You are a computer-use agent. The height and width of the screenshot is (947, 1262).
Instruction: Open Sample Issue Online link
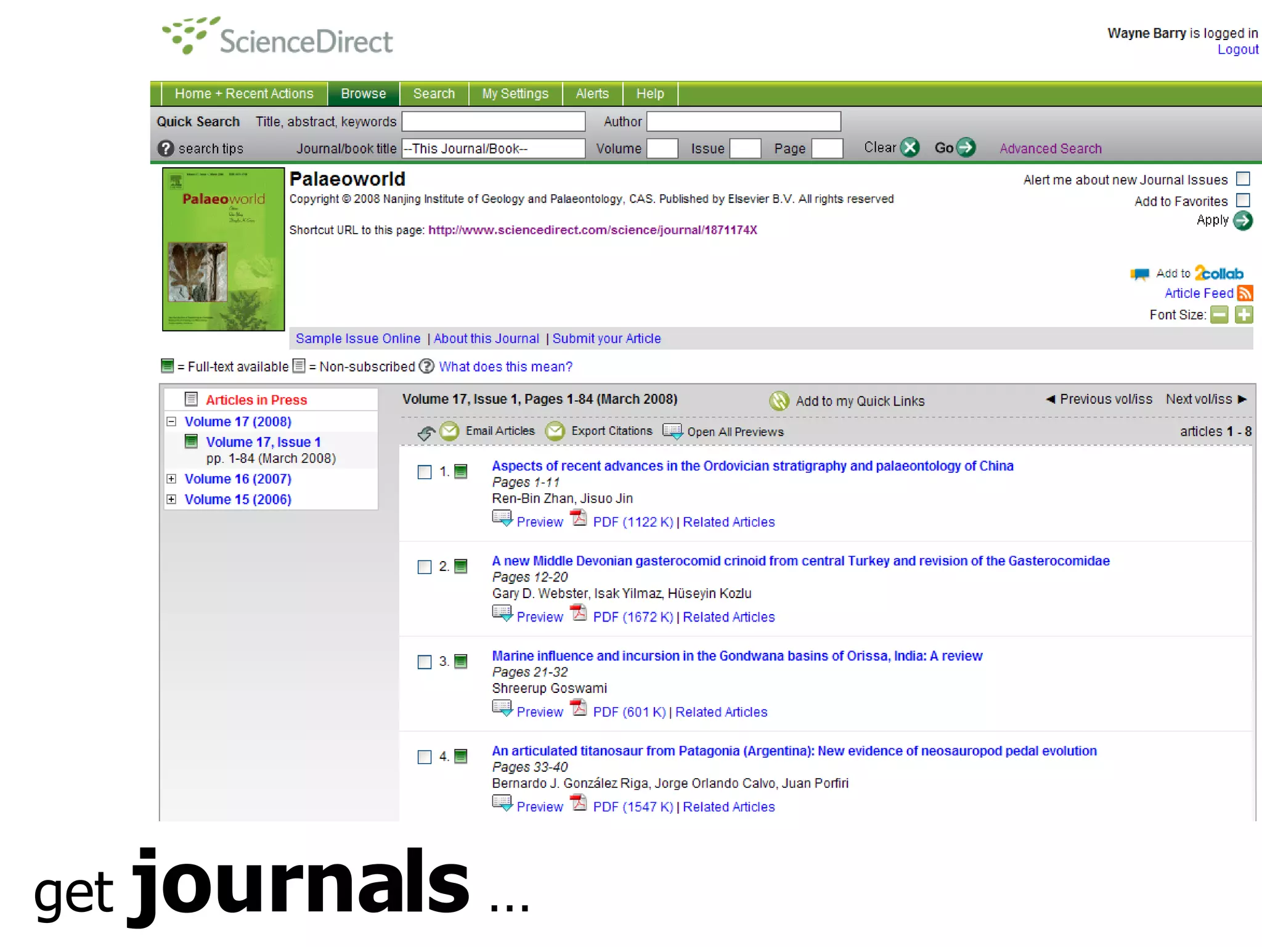(358, 338)
